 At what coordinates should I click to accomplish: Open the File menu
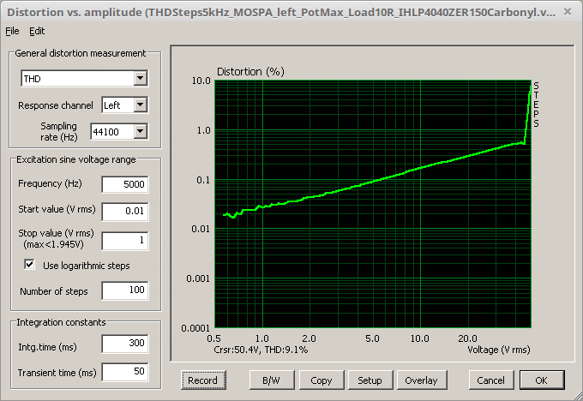(x=11, y=31)
